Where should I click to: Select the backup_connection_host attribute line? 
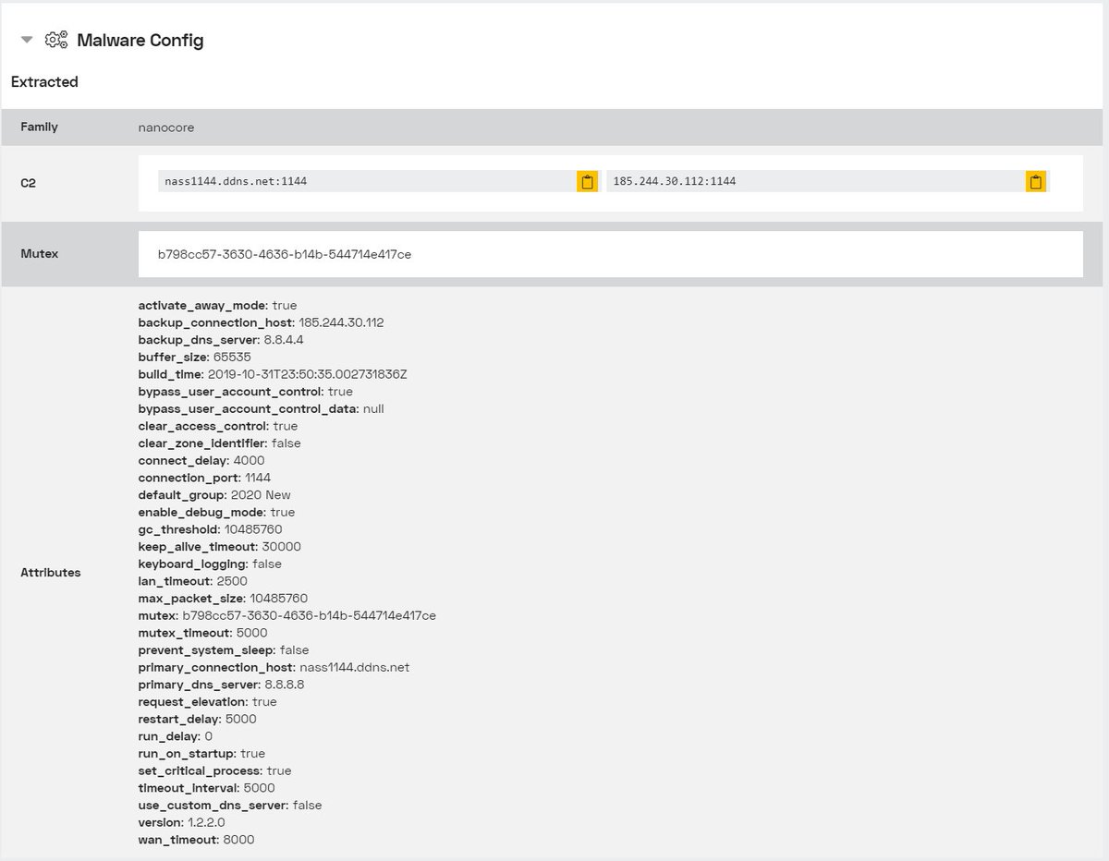262,322
